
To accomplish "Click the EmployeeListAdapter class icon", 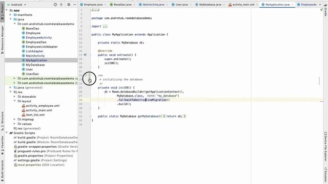I will 24,47.
